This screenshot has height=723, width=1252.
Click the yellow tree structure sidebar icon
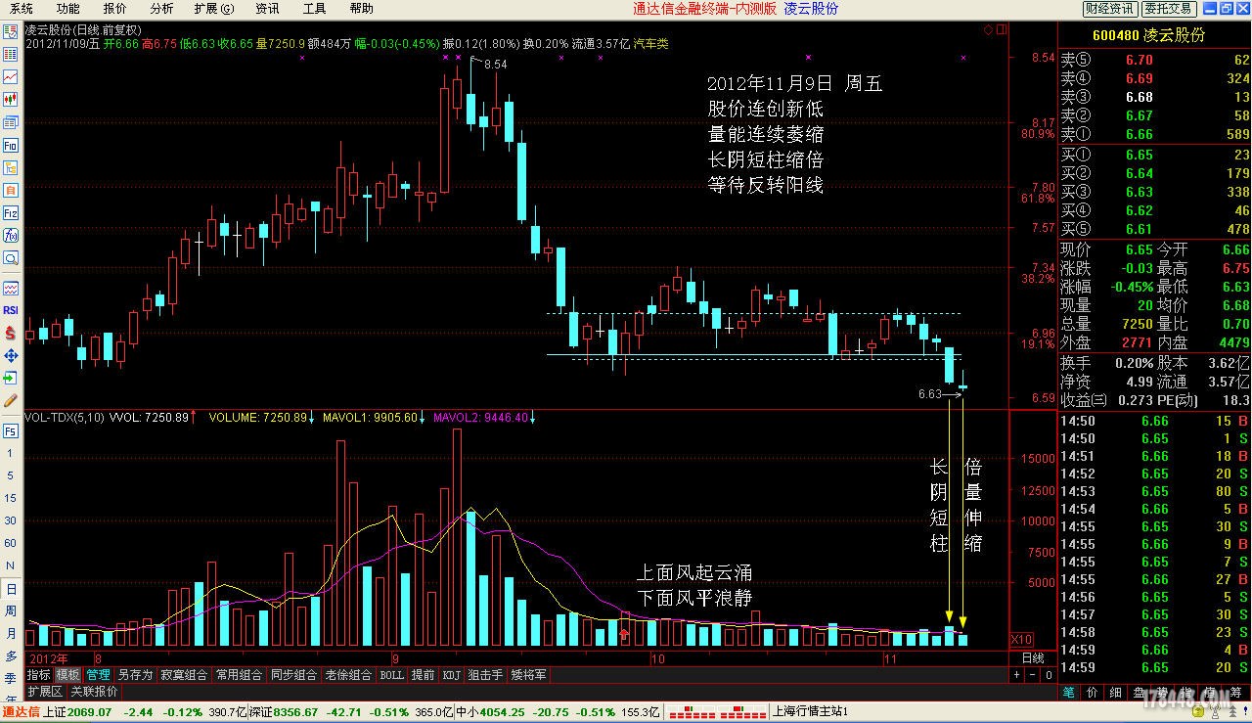click(x=10, y=167)
